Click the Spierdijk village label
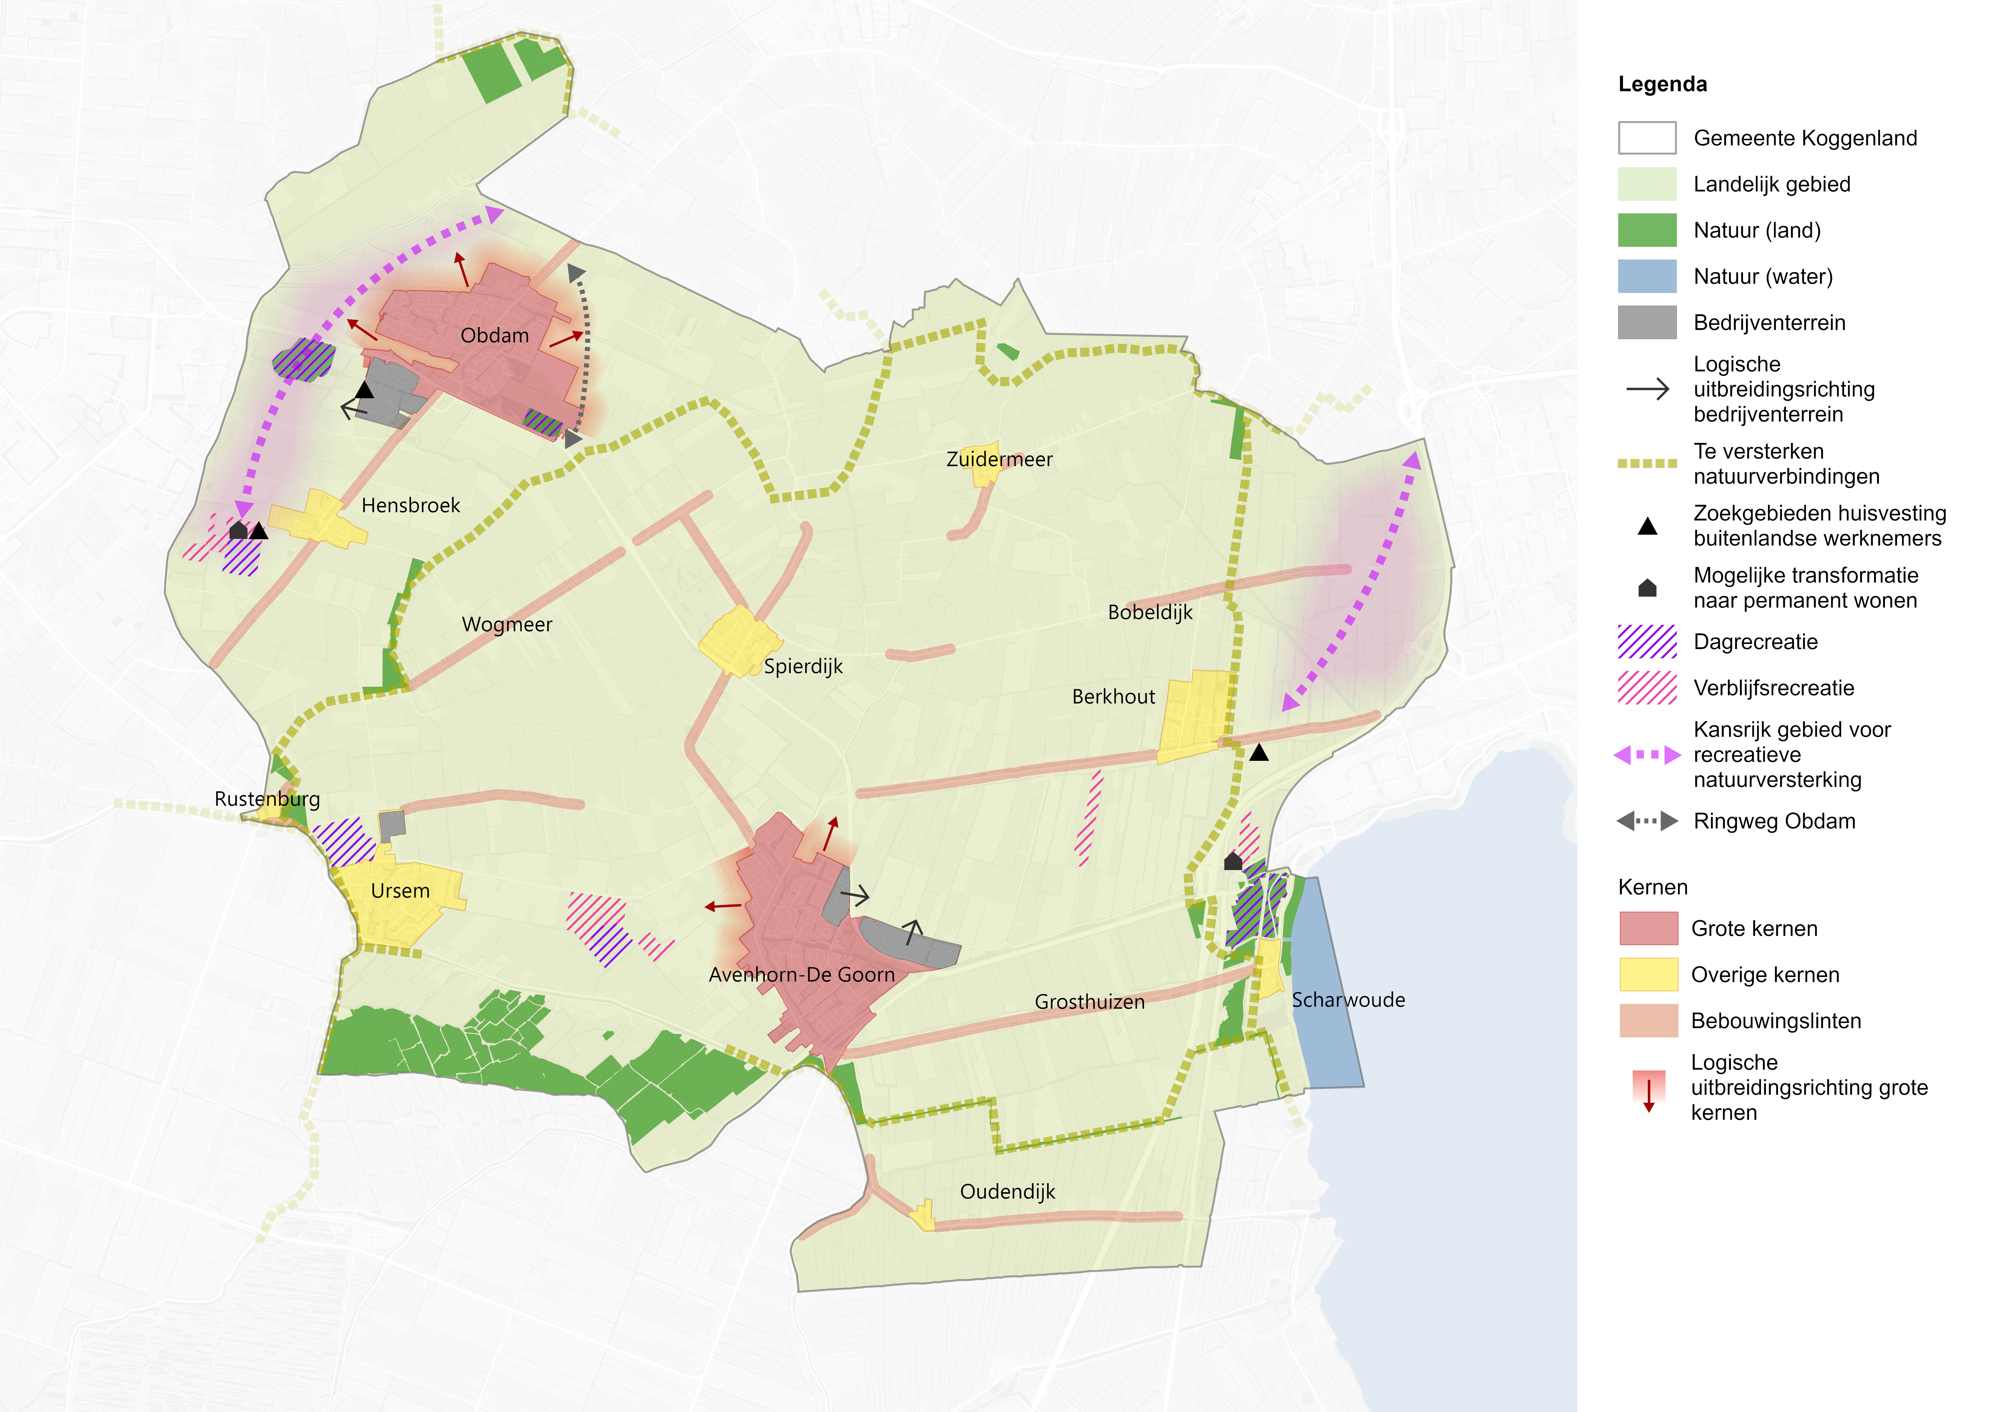 (803, 667)
